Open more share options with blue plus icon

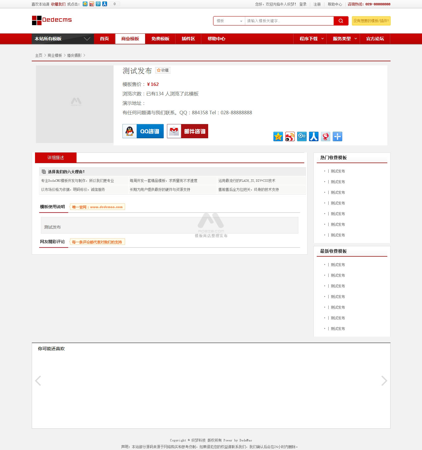(x=337, y=136)
